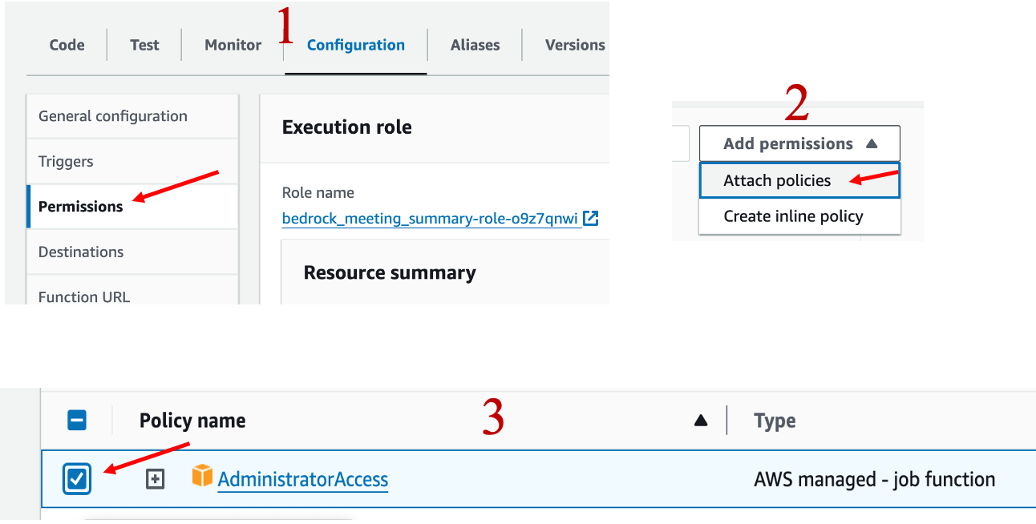Open the Versions tab
This screenshot has height=524, width=1036.
click(x=574, y=45)
